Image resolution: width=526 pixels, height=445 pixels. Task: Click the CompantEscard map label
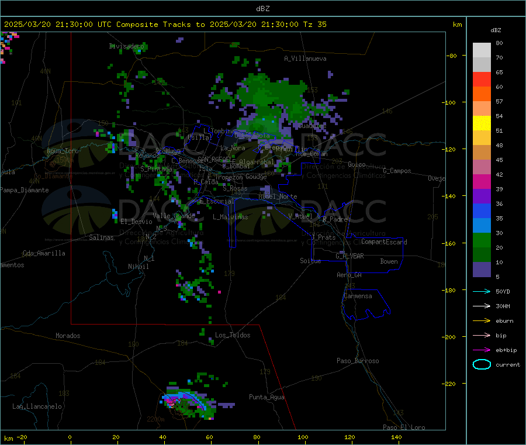pyautogui.click(x=384, y=242)
